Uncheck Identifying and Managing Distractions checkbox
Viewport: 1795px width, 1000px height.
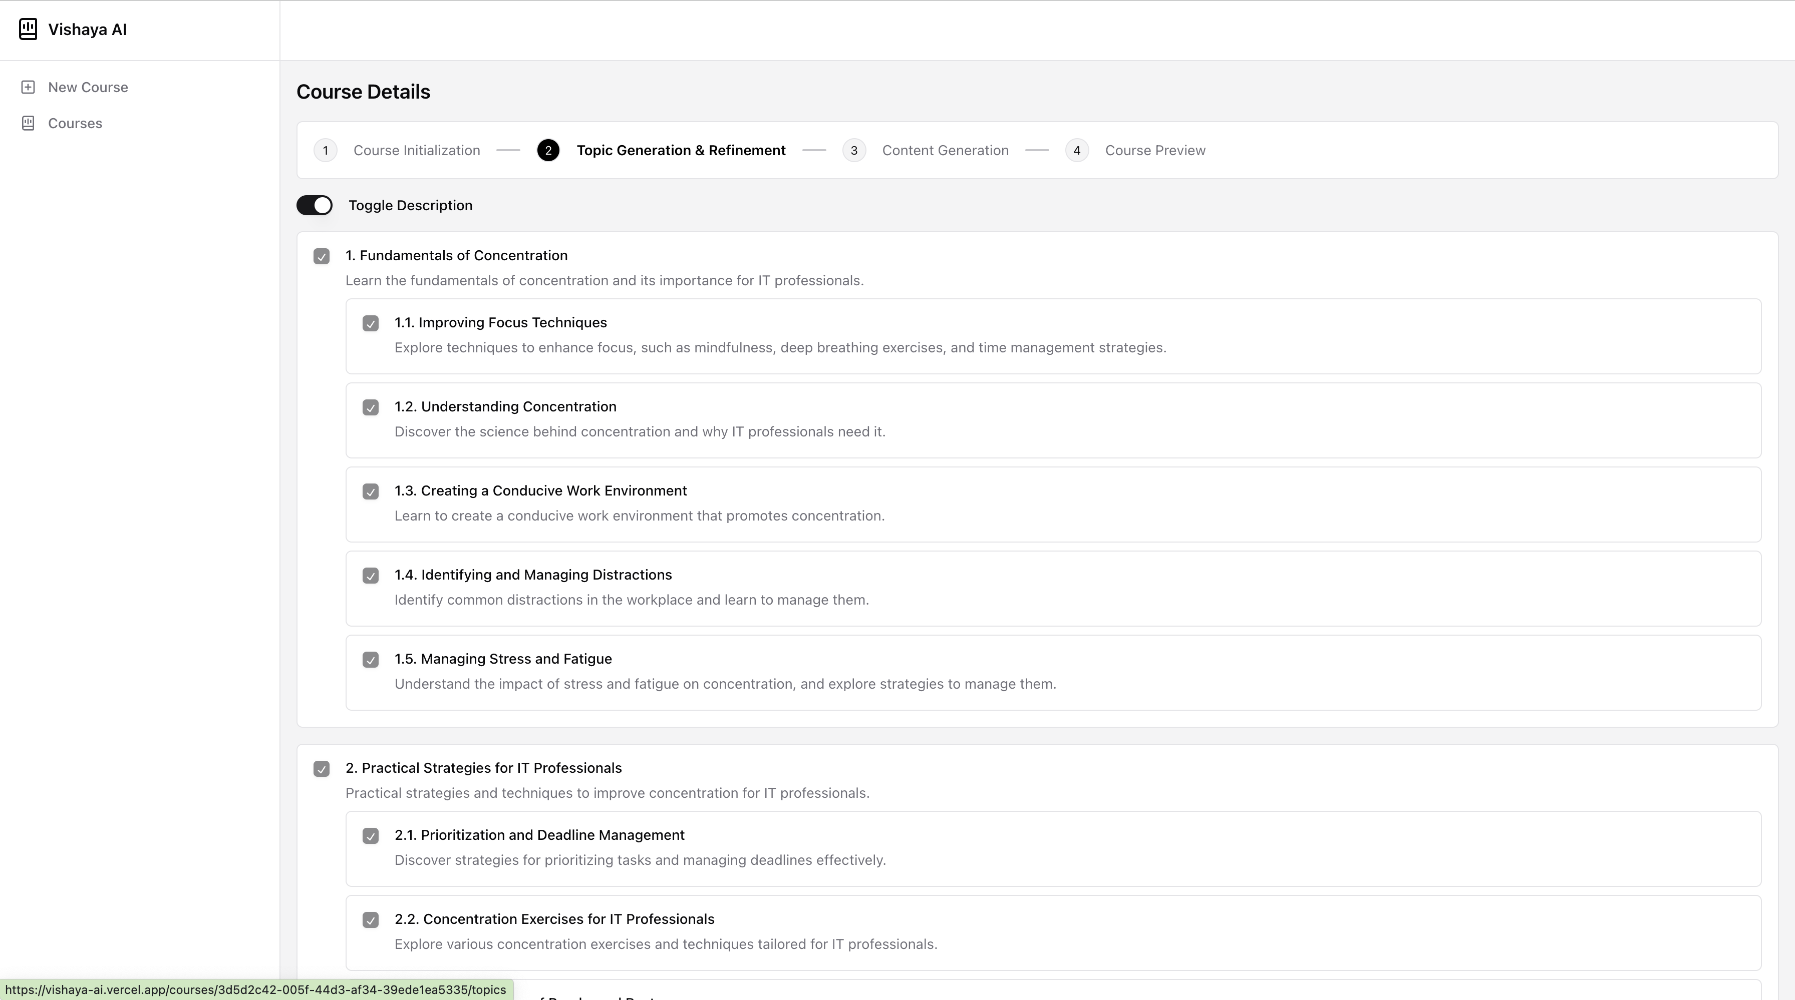coord(371,576)
